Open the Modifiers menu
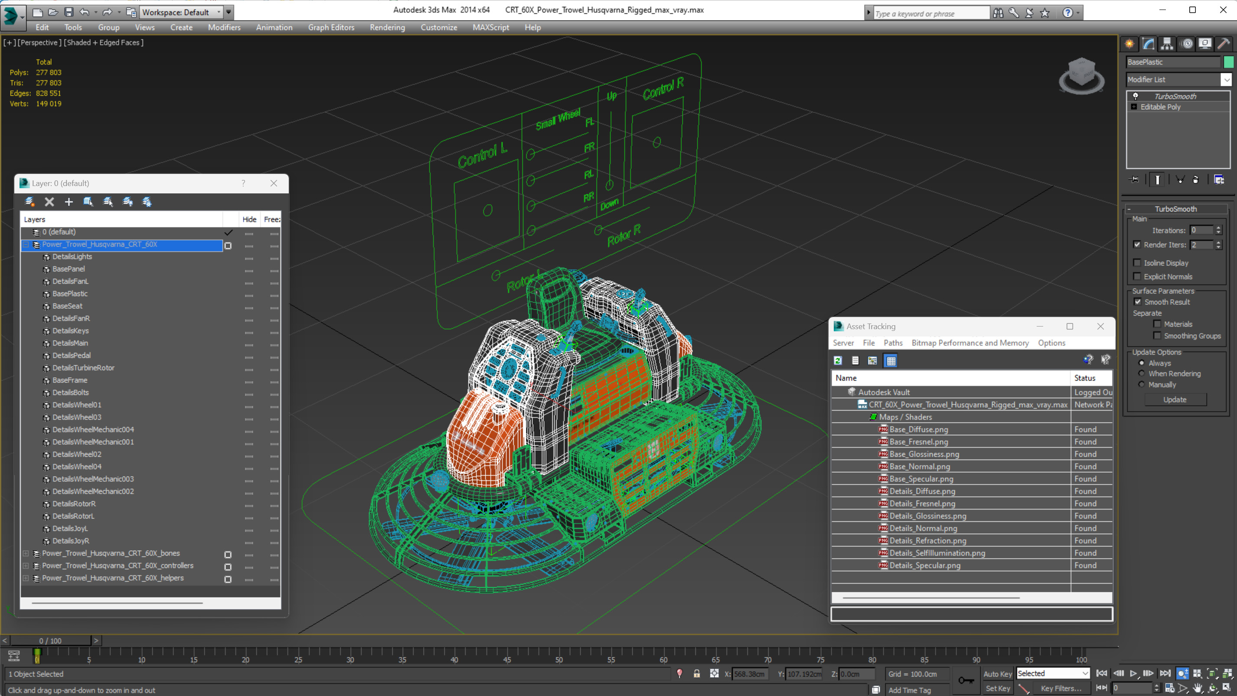This screenshot has width=1237, height=696. tap(224, 27)
